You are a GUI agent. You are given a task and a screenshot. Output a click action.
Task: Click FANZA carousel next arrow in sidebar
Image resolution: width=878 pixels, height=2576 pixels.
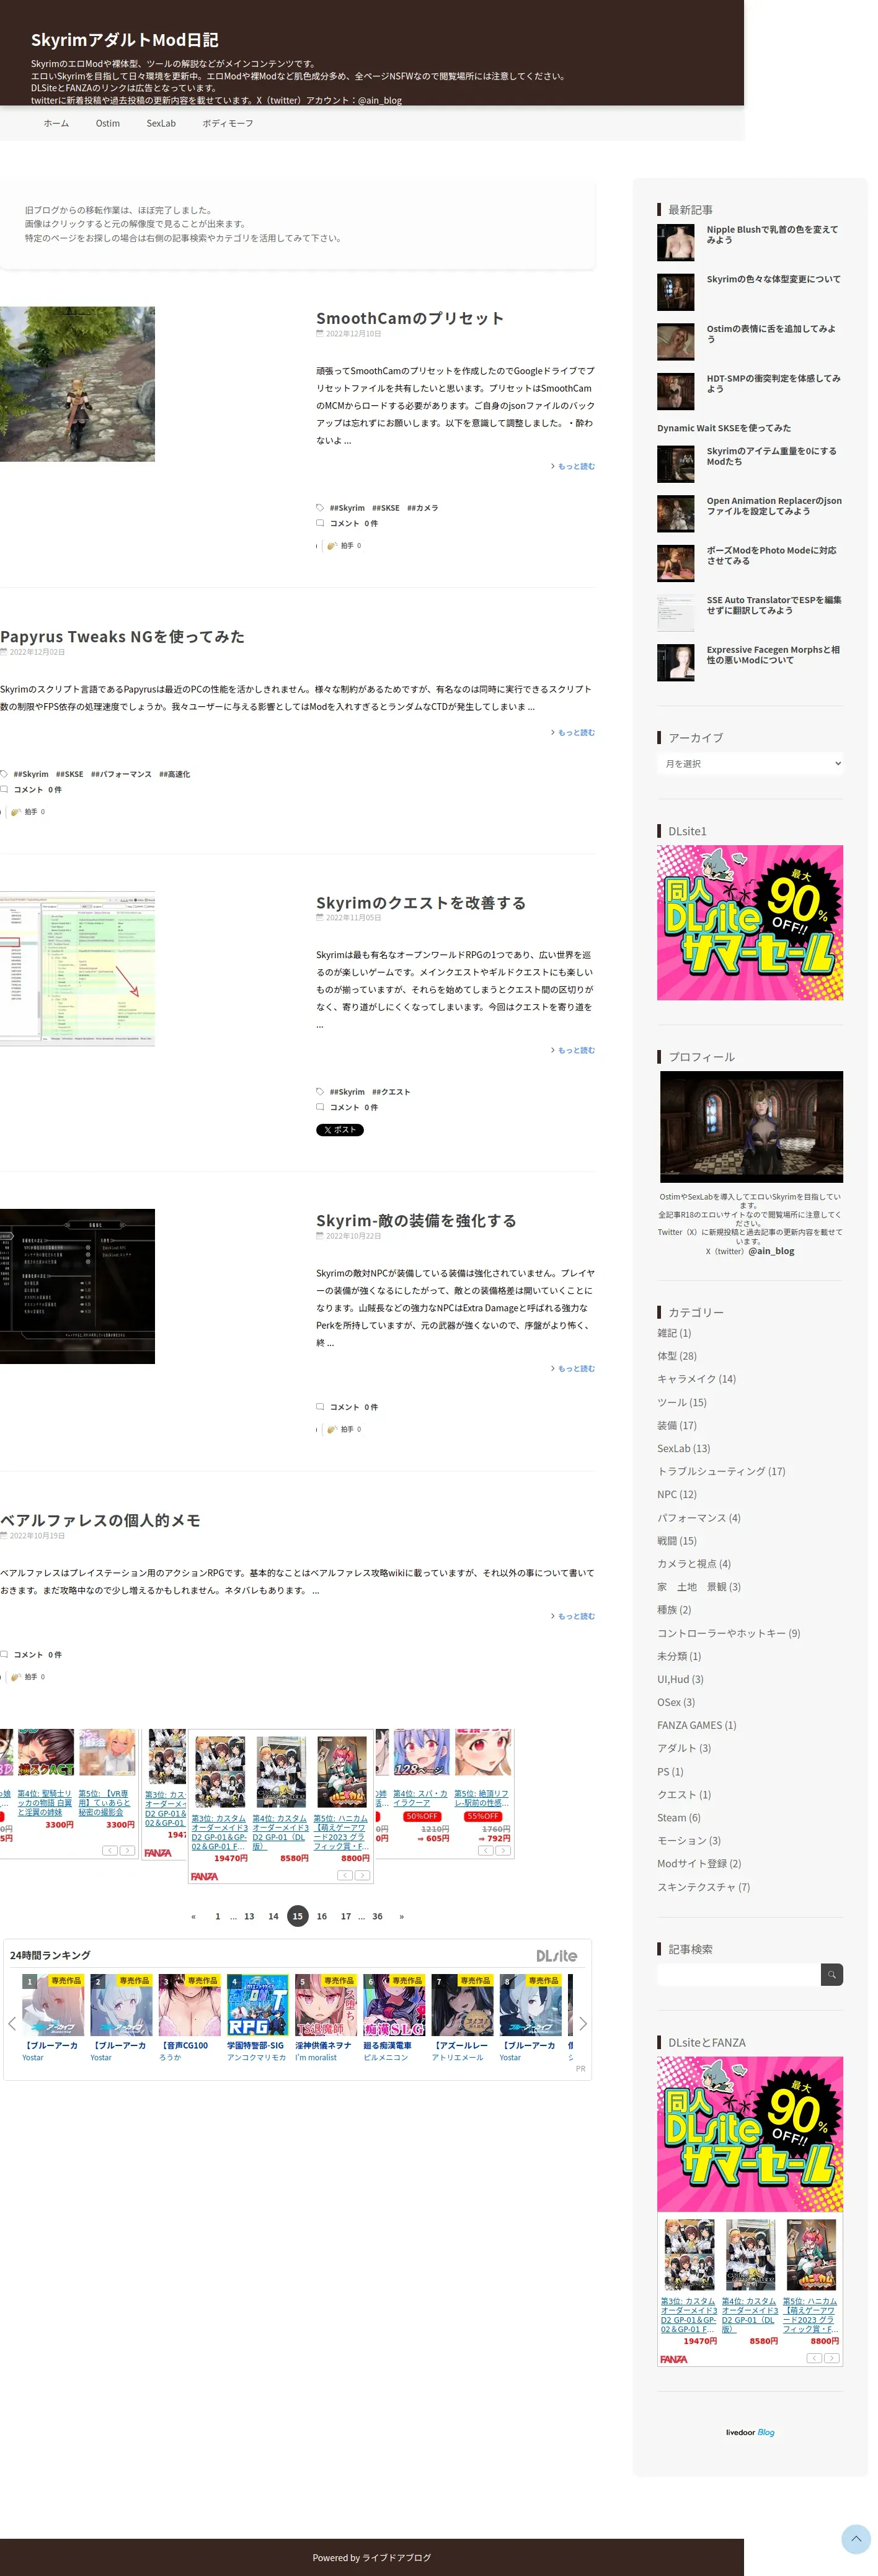click(832, 2358)
